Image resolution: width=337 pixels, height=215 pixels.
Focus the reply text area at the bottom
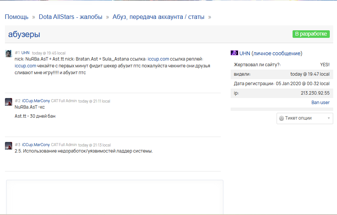point(115,197)
